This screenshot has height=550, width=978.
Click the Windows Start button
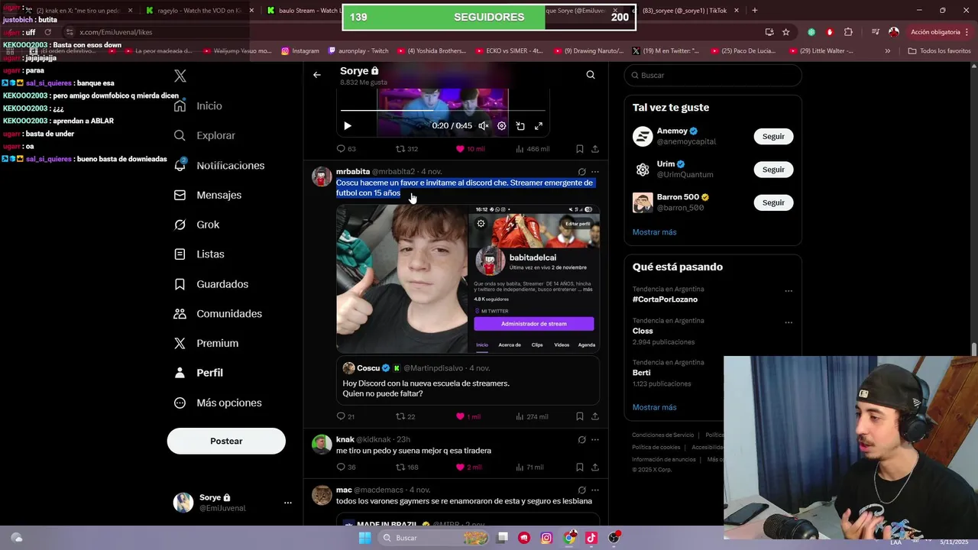point(365,538)
